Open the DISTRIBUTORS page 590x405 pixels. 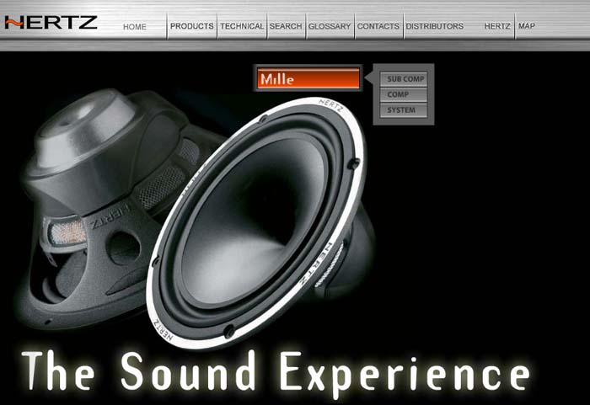coord(435,26)
